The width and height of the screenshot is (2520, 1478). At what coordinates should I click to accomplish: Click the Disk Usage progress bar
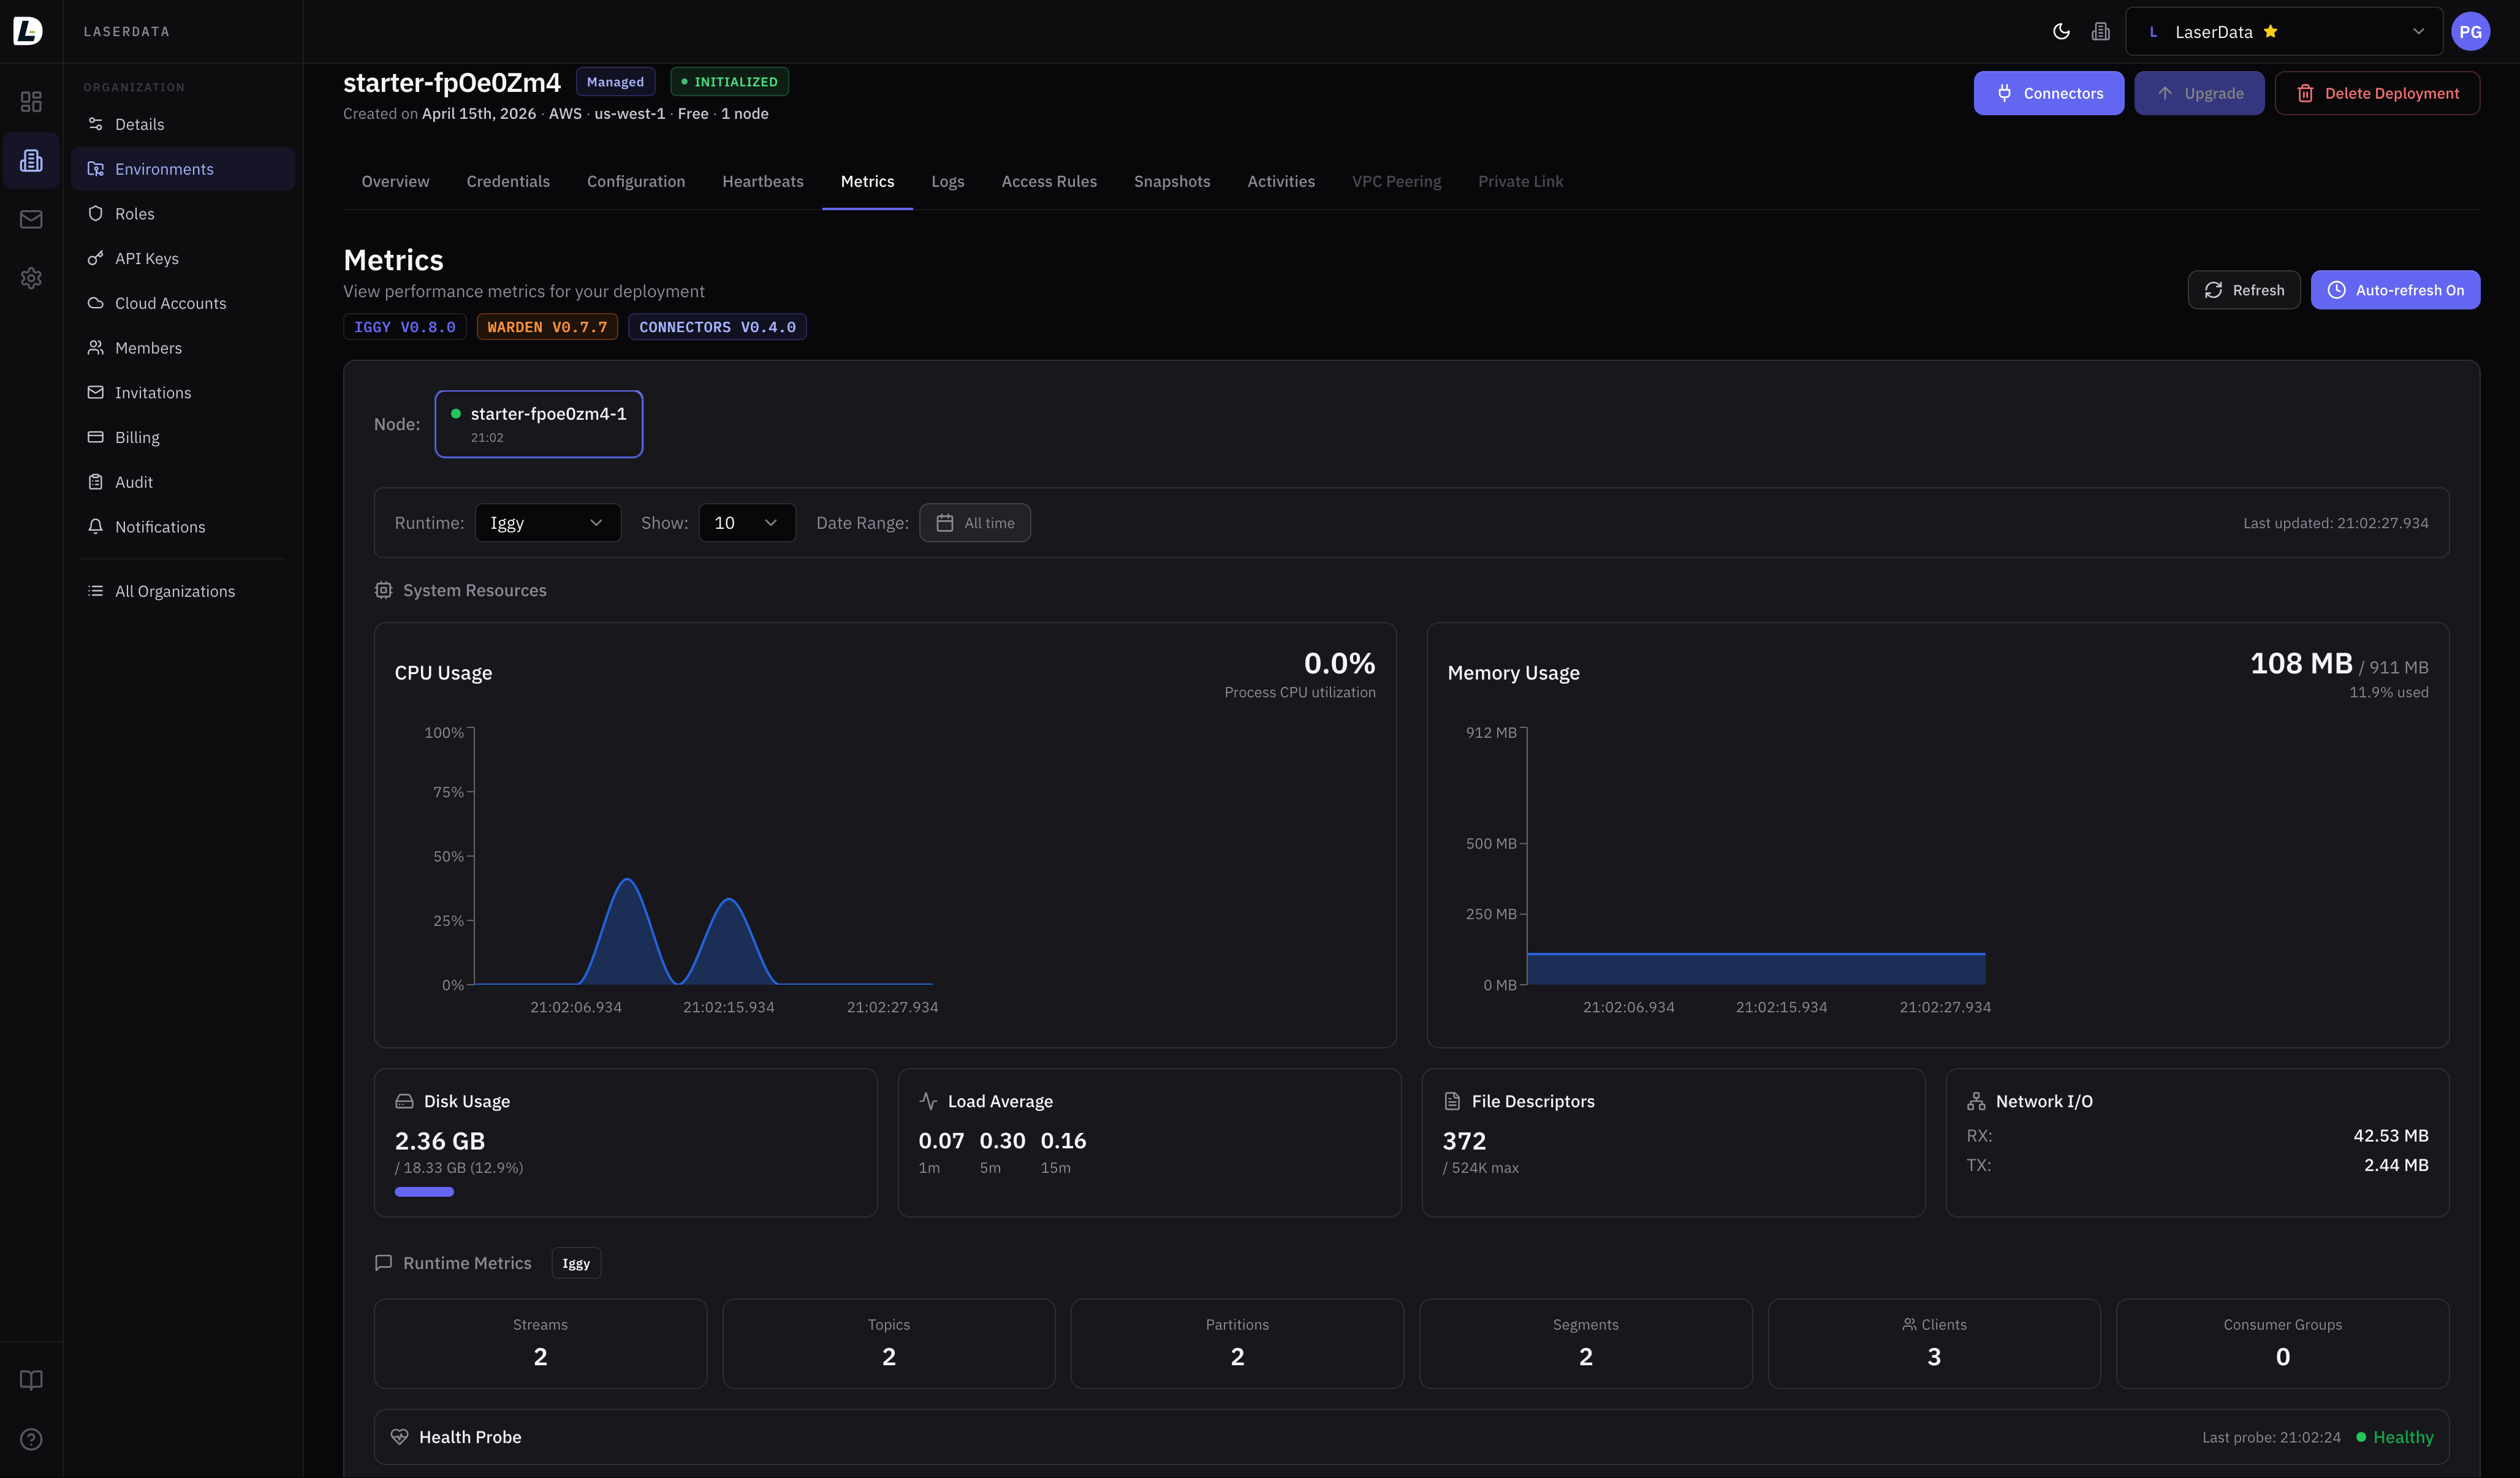424,1191
